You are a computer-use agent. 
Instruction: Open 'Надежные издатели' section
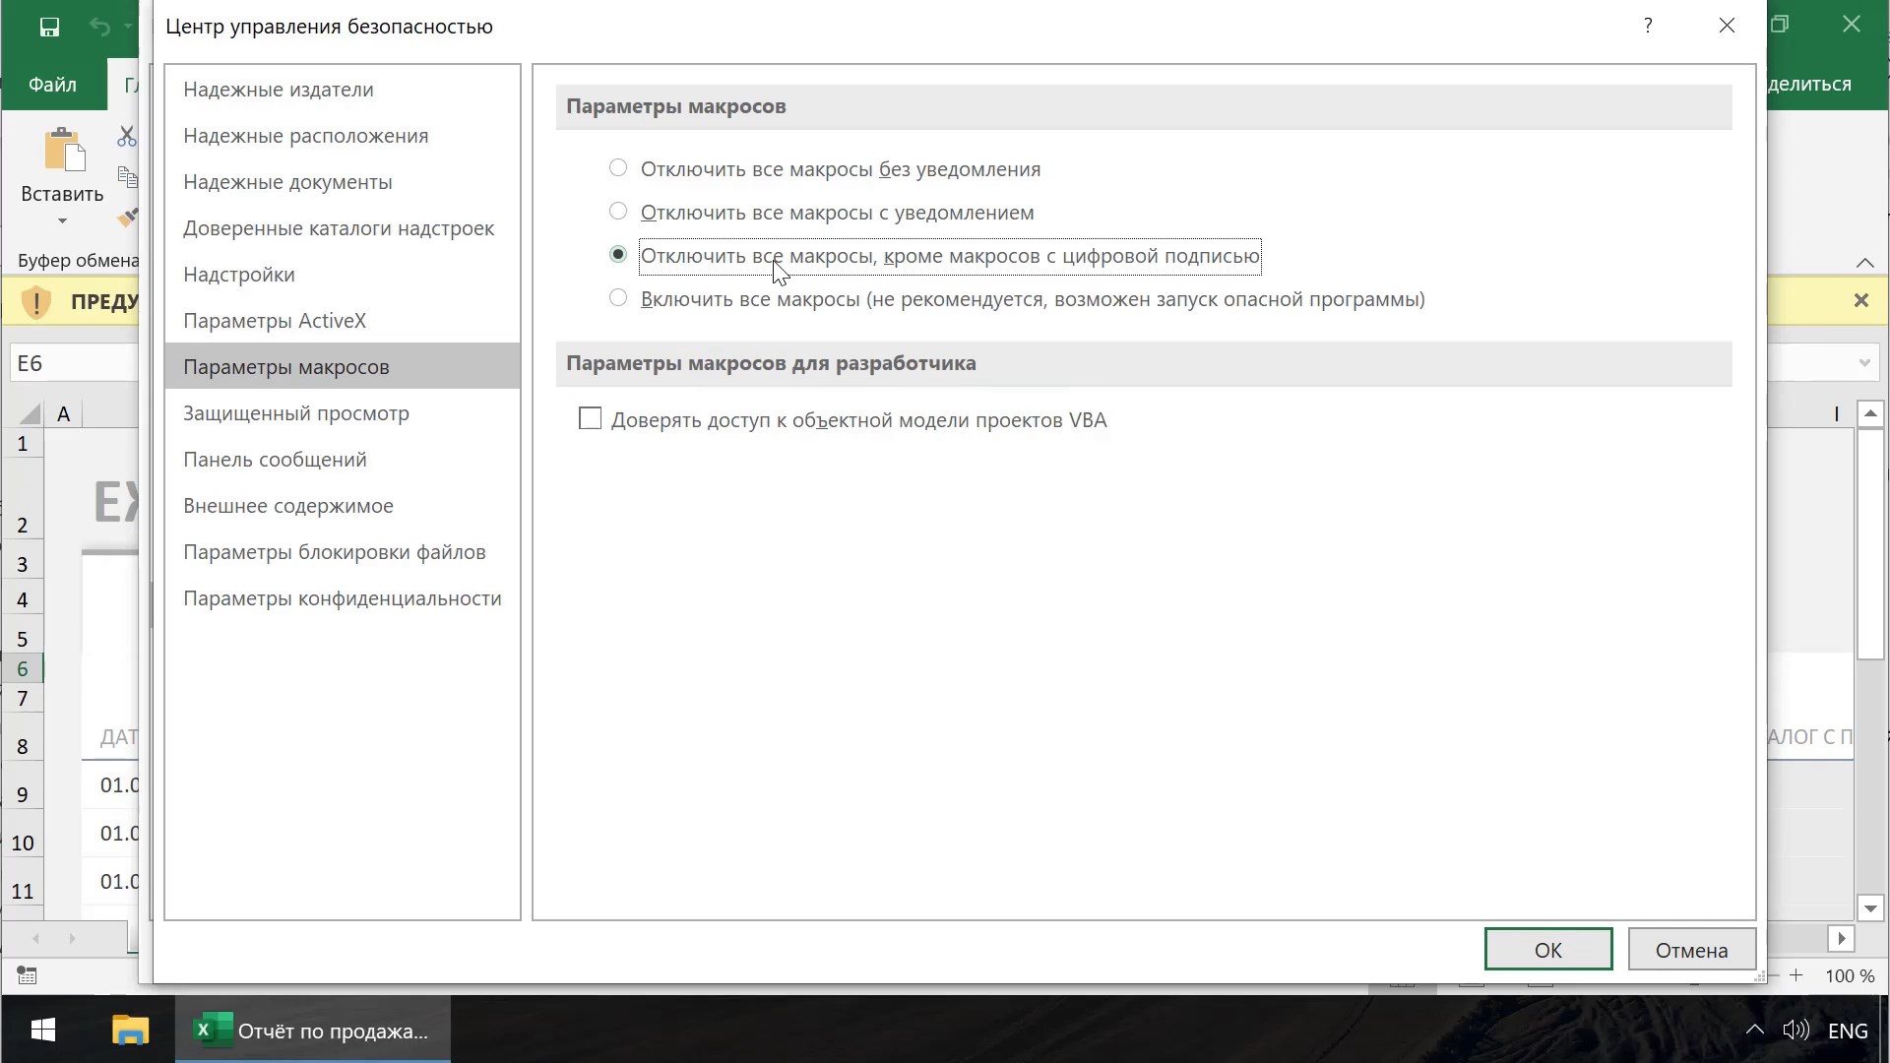click(x=343, y=90)
